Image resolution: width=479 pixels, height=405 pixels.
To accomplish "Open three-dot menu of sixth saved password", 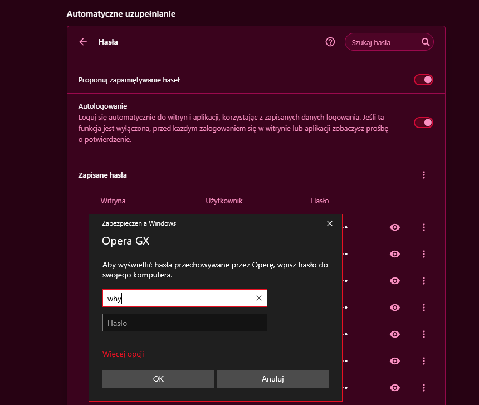I will click(424, 361).
